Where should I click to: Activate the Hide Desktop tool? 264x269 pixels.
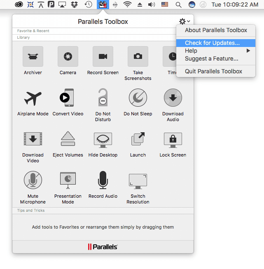(x=103, y=140)
